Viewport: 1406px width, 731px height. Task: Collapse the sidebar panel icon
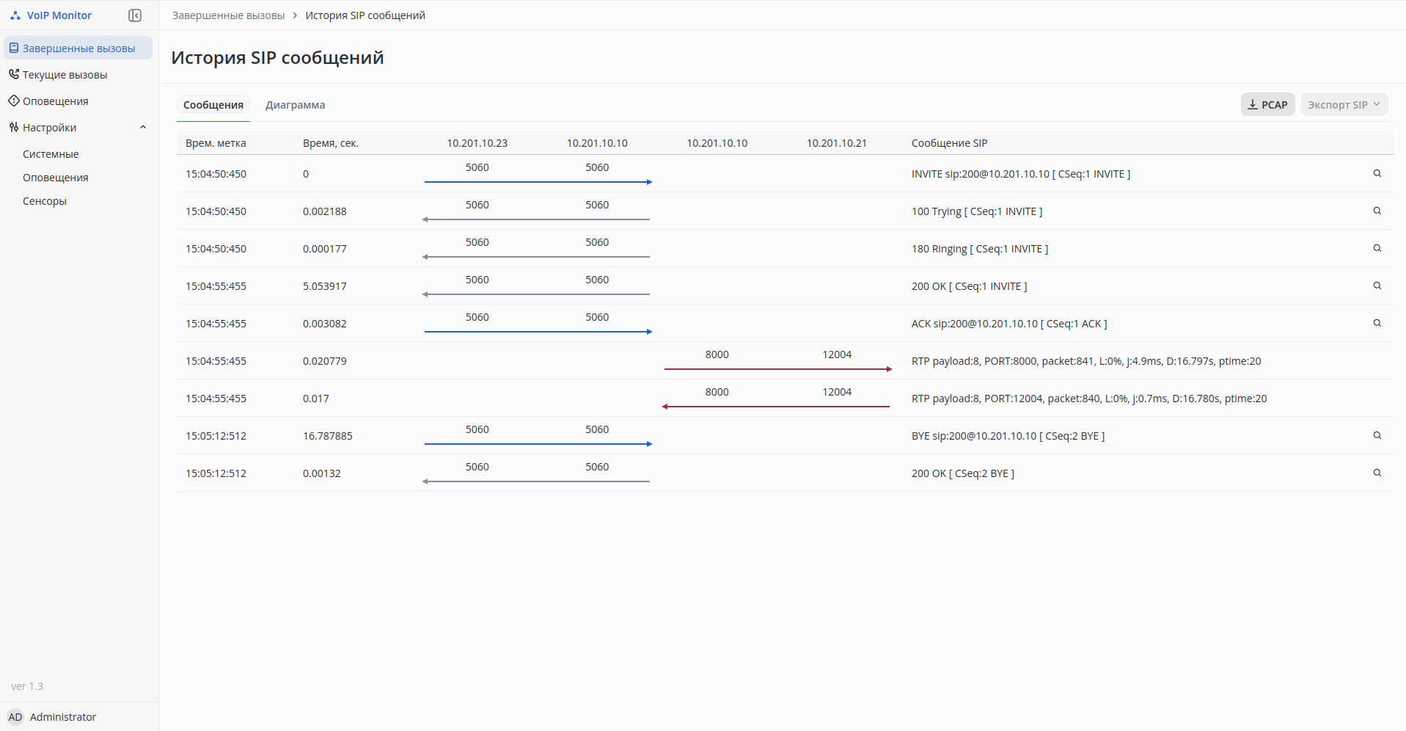click(135, 15)
